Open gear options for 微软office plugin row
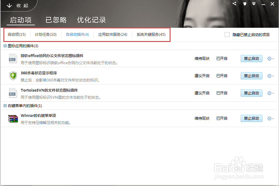This screenshot has width=279, height=186. click(270, 59)
